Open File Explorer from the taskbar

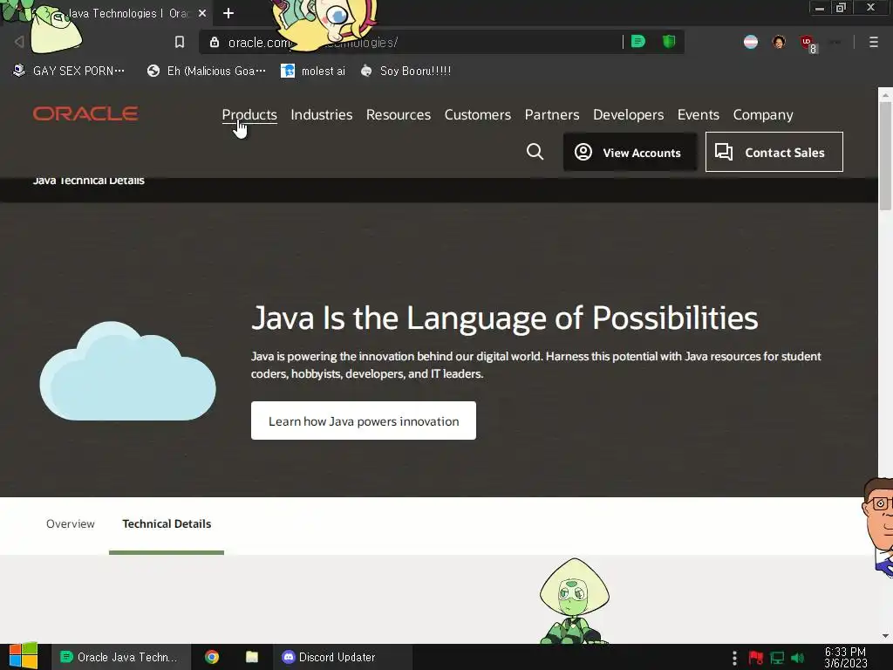coord(252,657)
